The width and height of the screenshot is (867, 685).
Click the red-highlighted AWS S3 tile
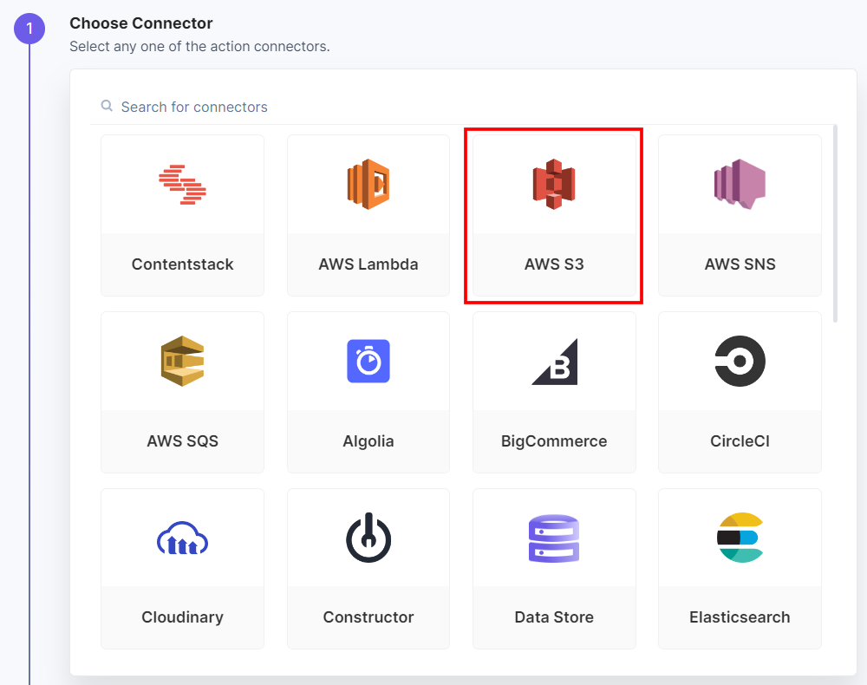pyautogui.click(x=554, y=216)
